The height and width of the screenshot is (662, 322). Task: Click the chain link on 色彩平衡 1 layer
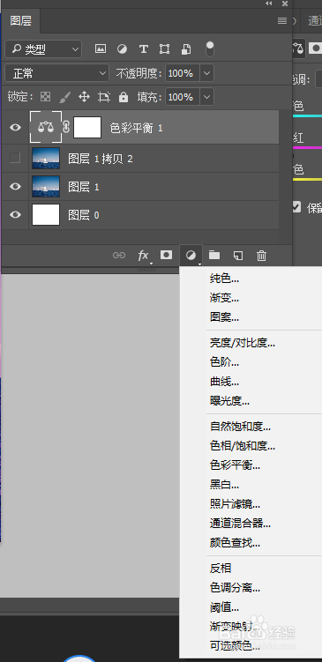point(66,127)
